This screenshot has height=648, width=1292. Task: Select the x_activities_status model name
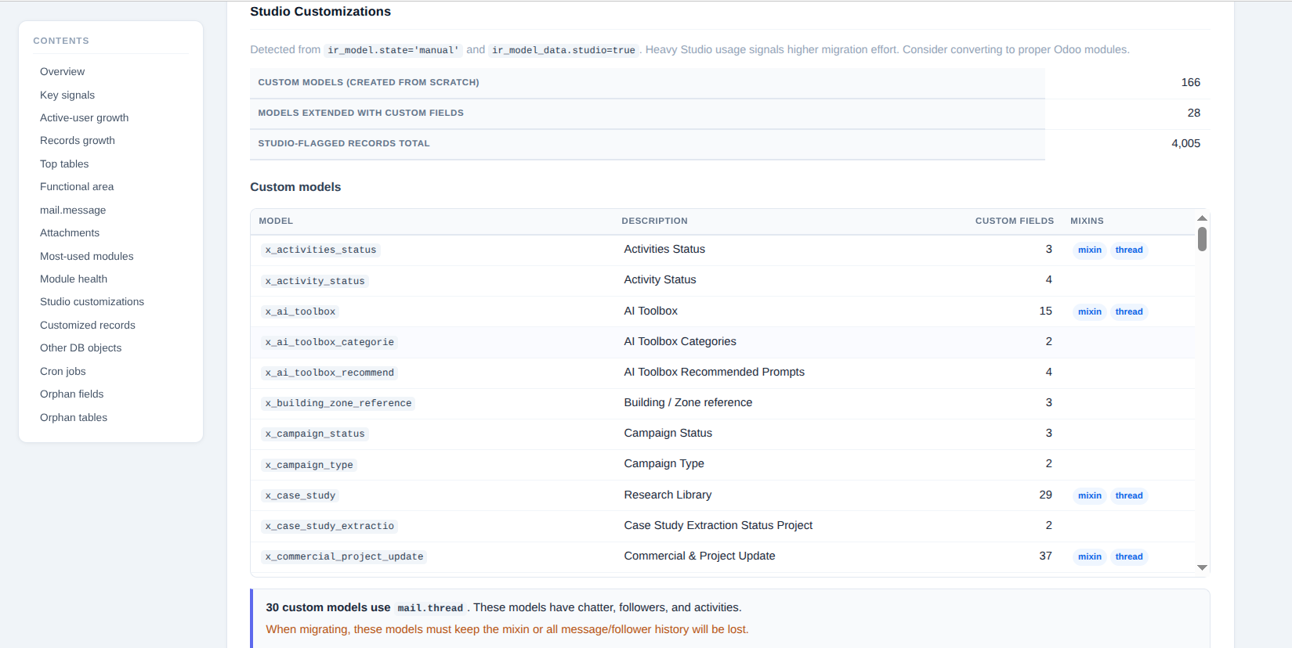point(320,250)
